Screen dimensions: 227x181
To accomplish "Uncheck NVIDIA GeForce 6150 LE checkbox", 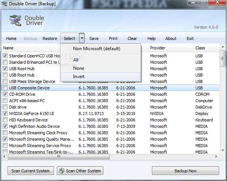I will tap(5, 113).
